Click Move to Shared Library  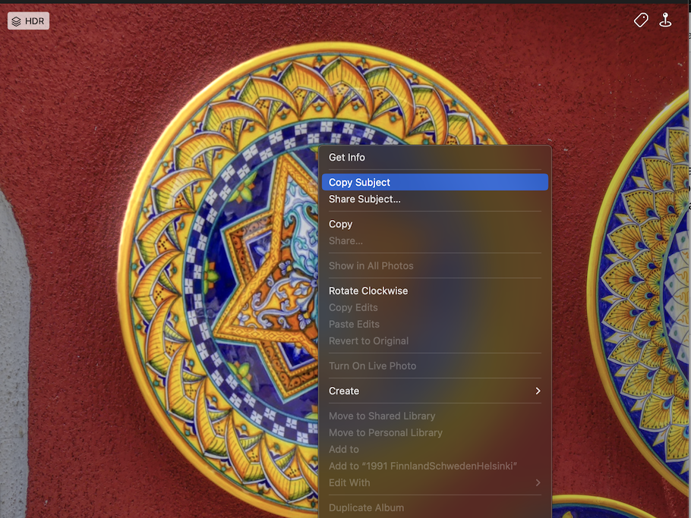434,416
